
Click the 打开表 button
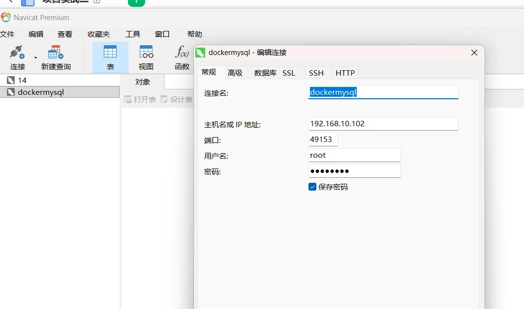pyautogui.click(x=140, y=99)
